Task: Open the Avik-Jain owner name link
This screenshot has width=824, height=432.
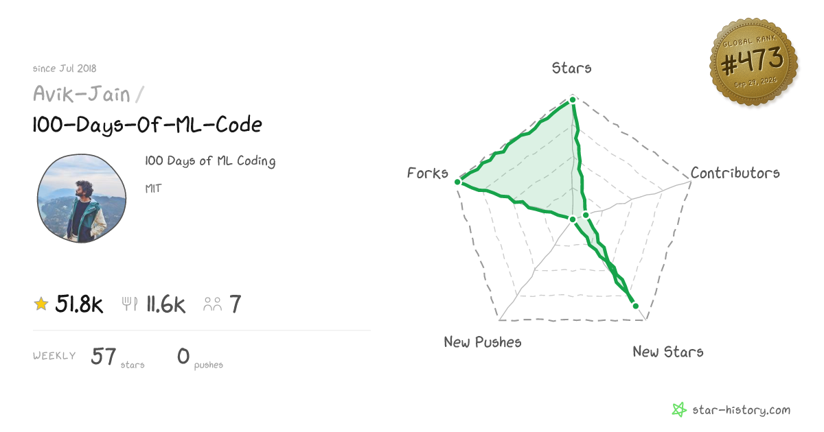Action: [82, 93]
